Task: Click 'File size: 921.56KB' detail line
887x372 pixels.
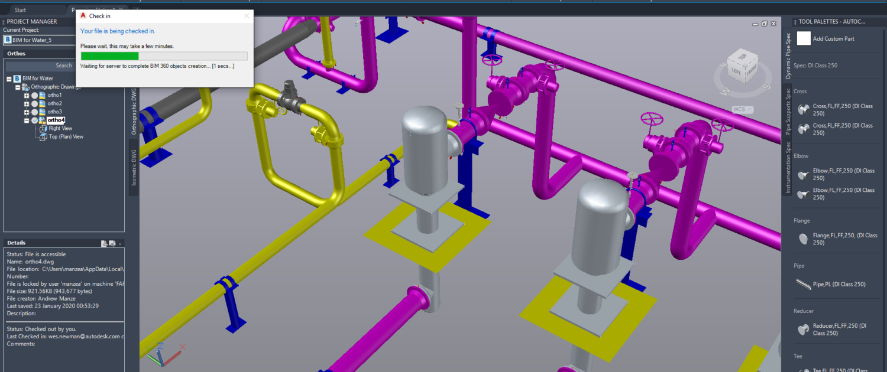Action: click(49, 291)
